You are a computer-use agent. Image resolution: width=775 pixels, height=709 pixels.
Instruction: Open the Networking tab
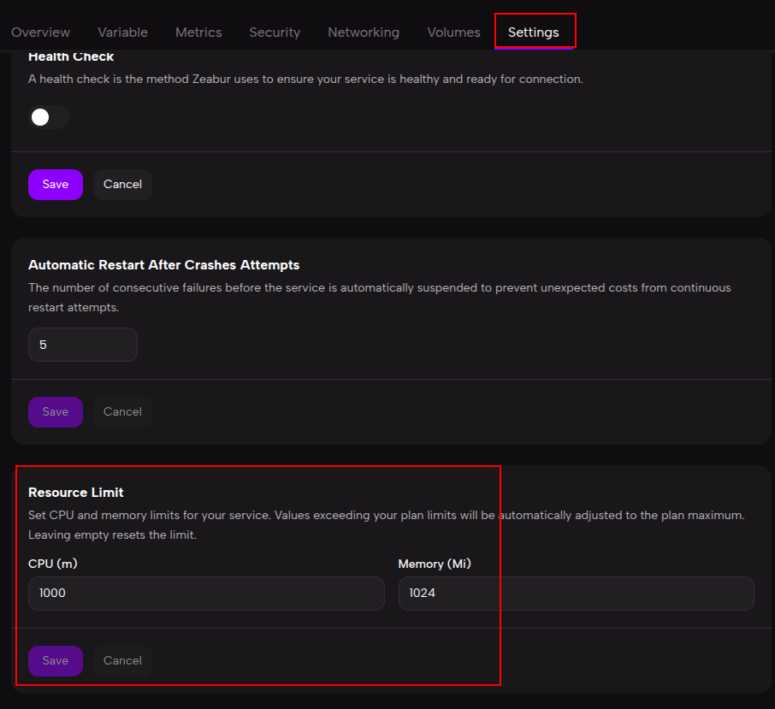pos(364,32)
